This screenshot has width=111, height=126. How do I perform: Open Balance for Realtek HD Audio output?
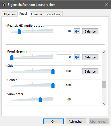90,31
